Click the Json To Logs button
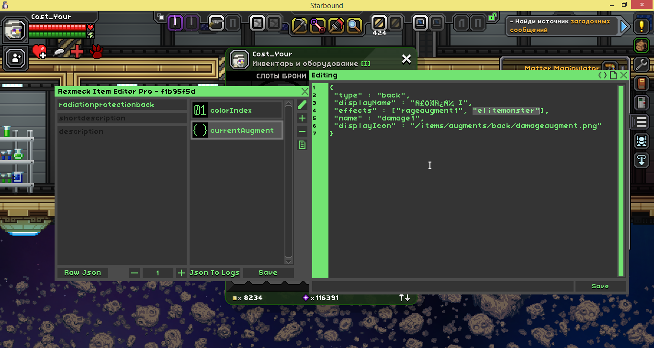Screen dimensions: 654x348 (214, 272)
